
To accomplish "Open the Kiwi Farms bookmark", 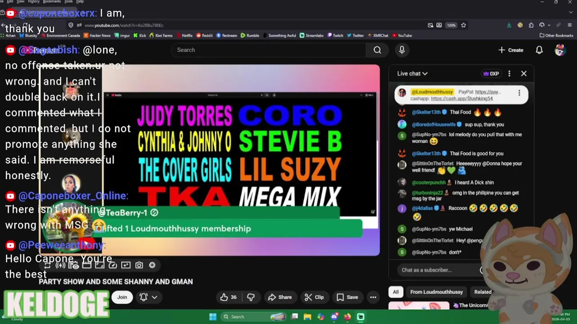I will pos(161,36).
